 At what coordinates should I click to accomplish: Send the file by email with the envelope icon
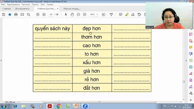[x=22, y=15]
